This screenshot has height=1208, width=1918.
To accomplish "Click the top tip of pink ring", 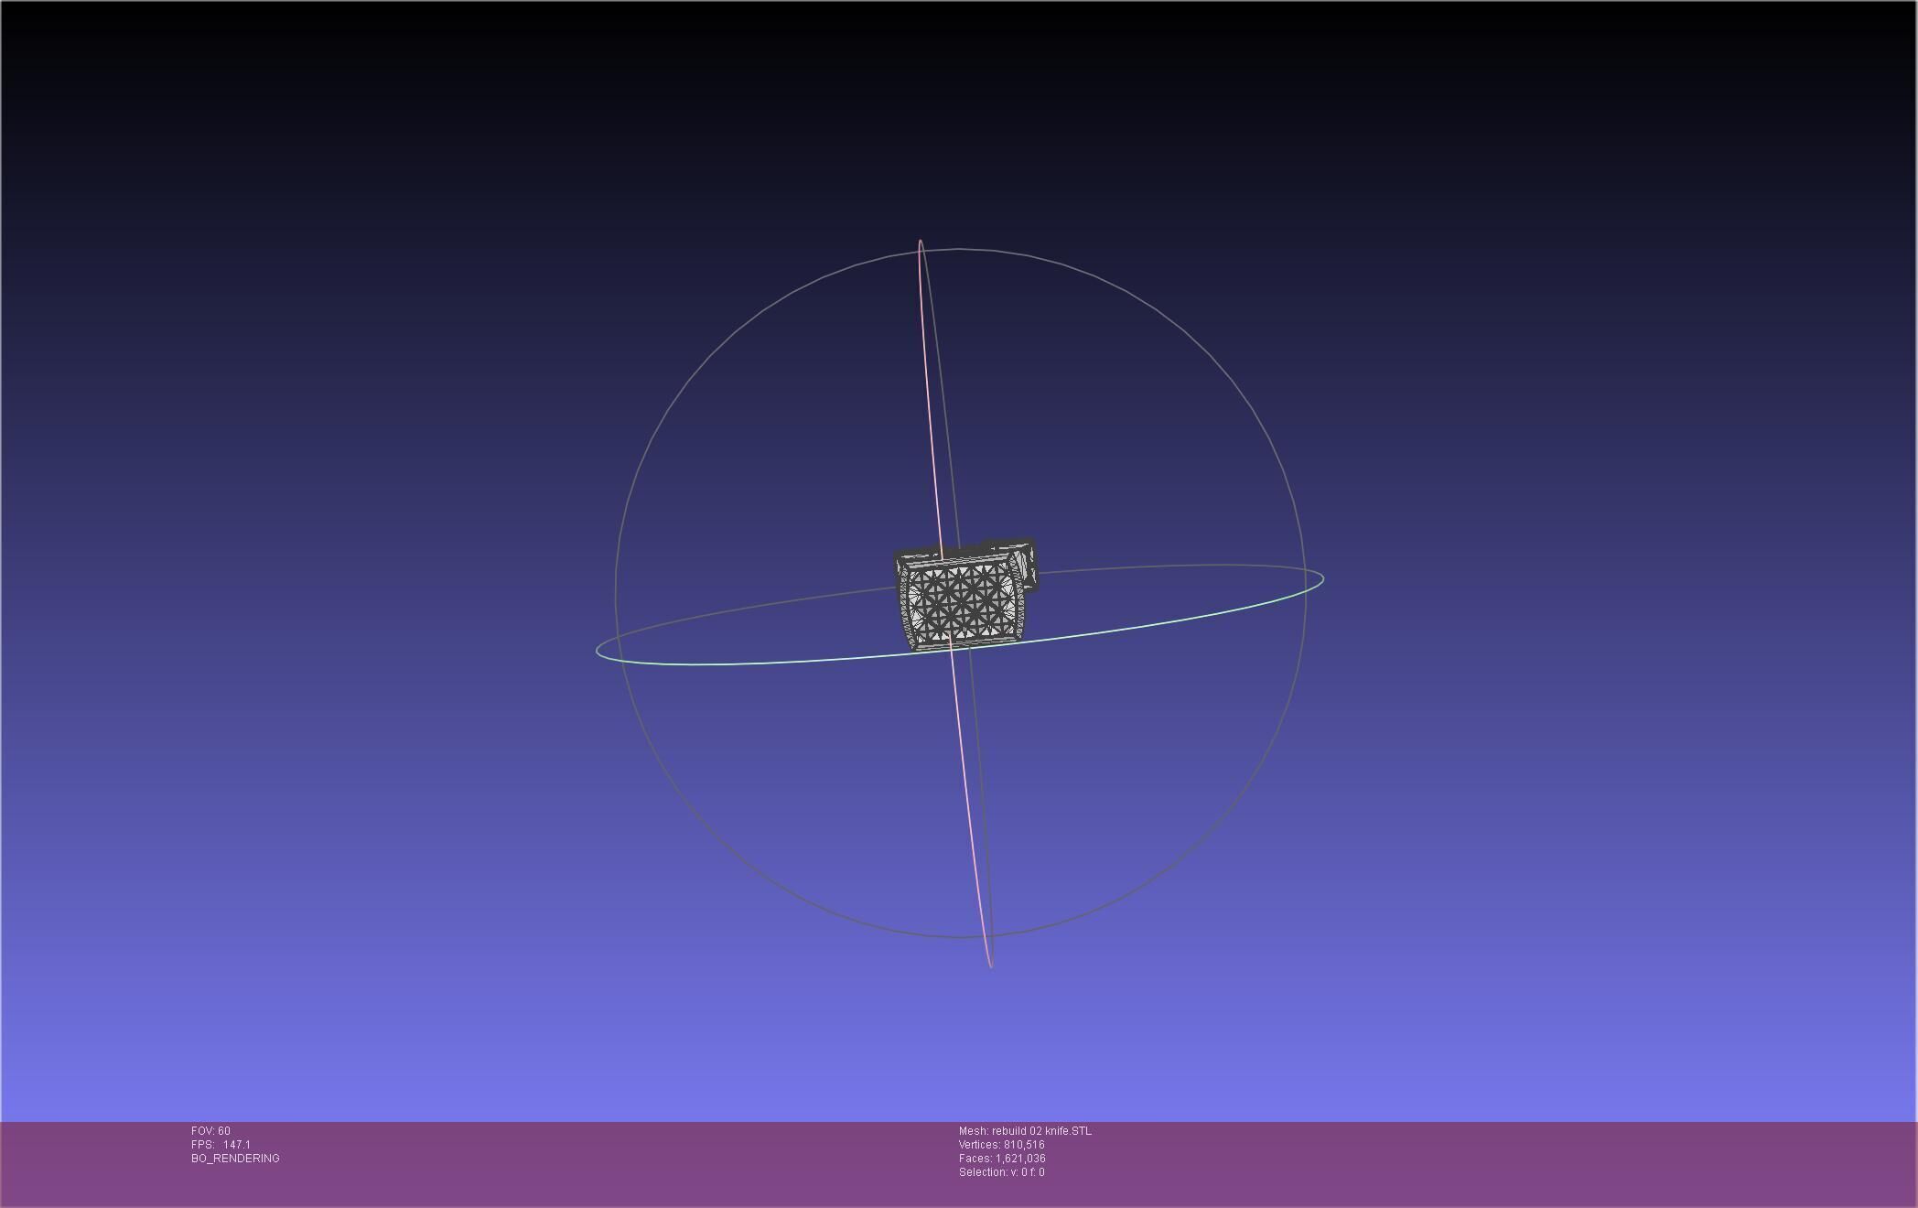I will coord(921,243).
